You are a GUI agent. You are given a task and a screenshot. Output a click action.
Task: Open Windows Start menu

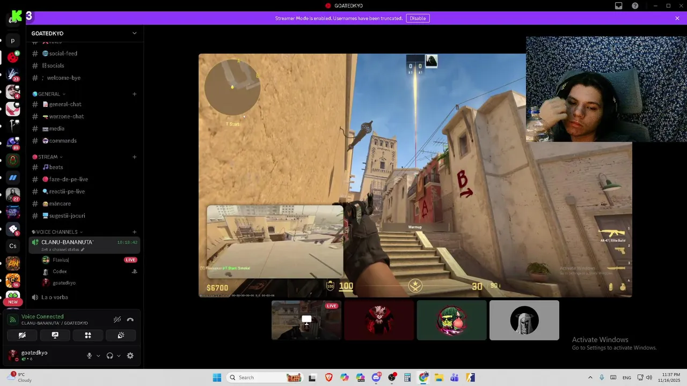tap(217, 377)
